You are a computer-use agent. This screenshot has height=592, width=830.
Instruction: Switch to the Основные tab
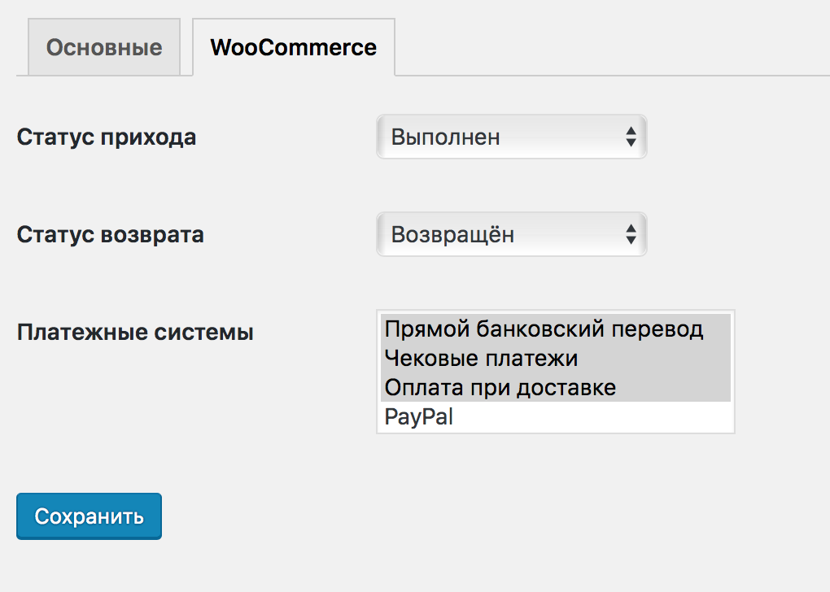(x=104, y=47)
